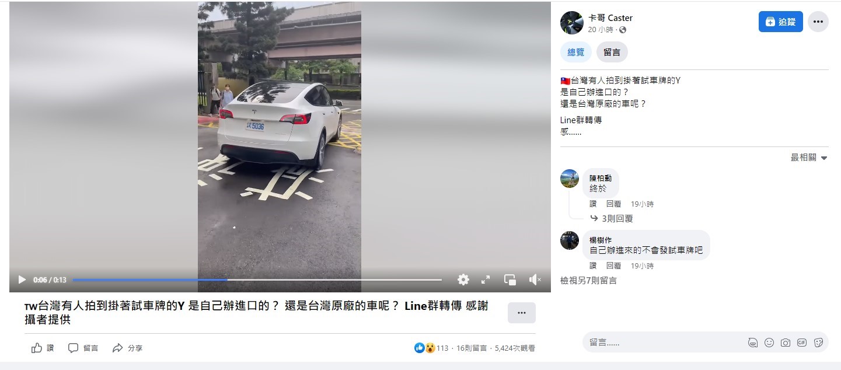Open video settings gear icon
Screen dimensions: 841x370
(463, 280)
